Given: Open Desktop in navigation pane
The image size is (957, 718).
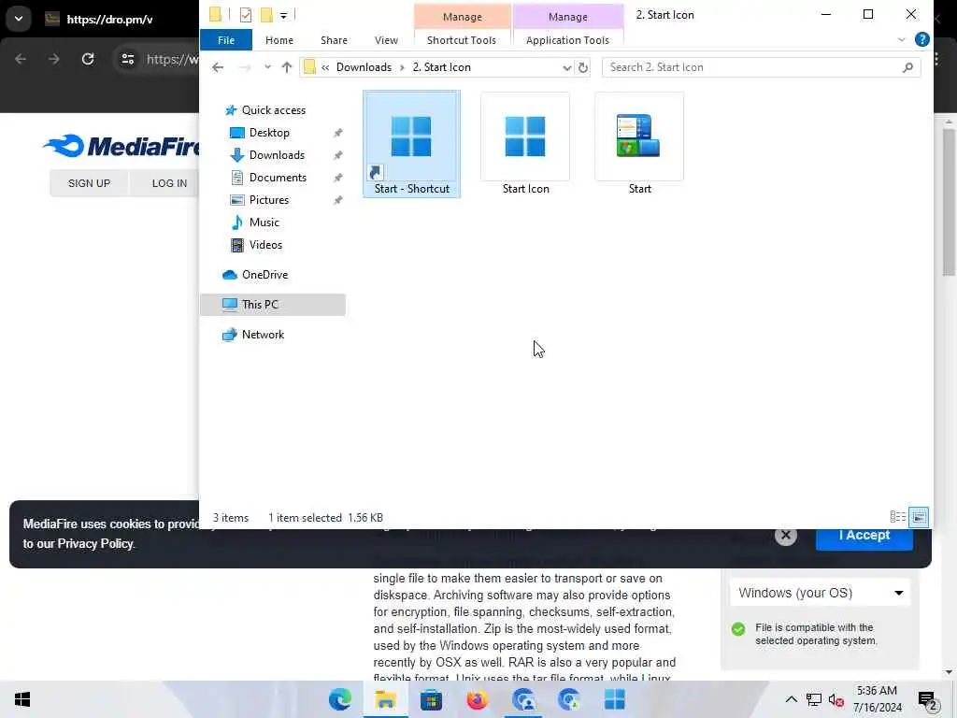Looking at the screenshot, I should (x=269, y=133).
